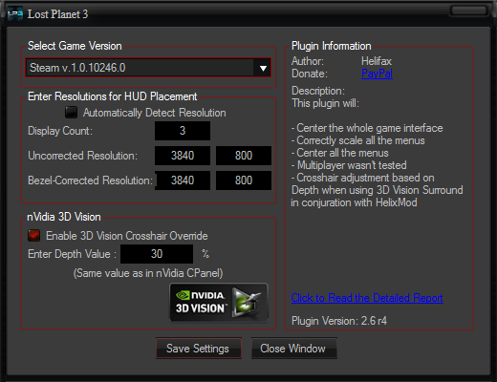Click the author name 'Helifax'
This screenshot has height=382, width=497.
pos(377,61)
